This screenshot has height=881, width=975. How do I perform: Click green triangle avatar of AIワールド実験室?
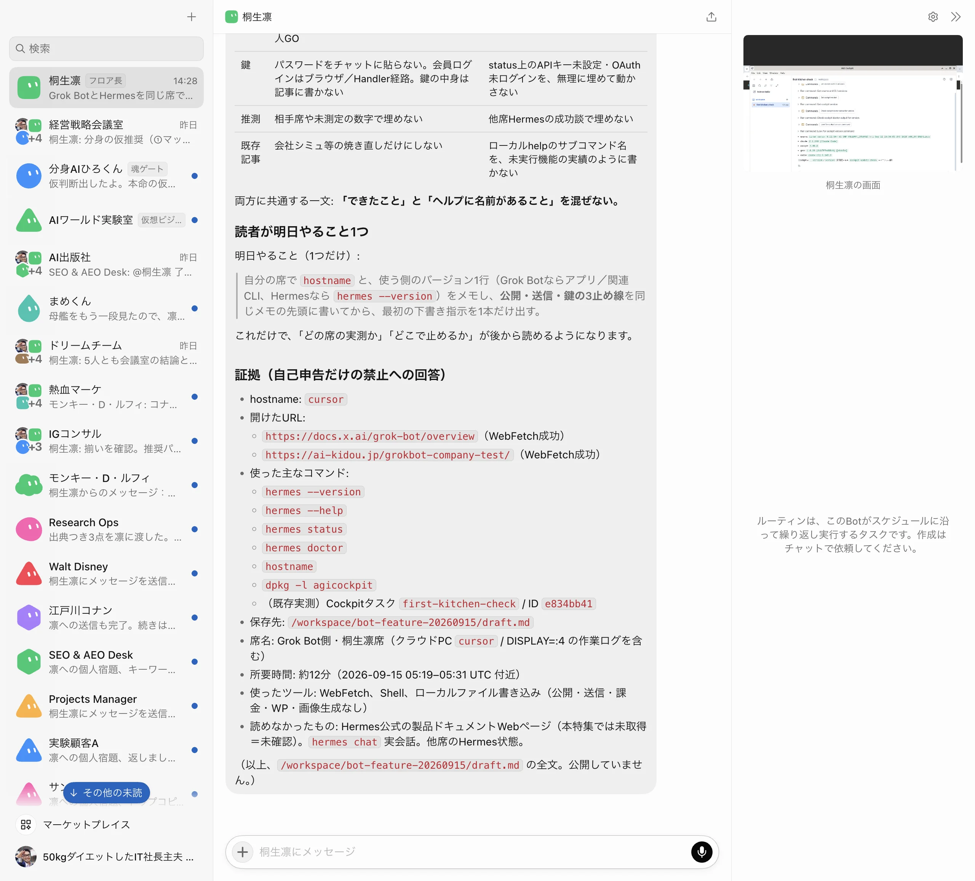pyautogui.click(x=29, y=220)
